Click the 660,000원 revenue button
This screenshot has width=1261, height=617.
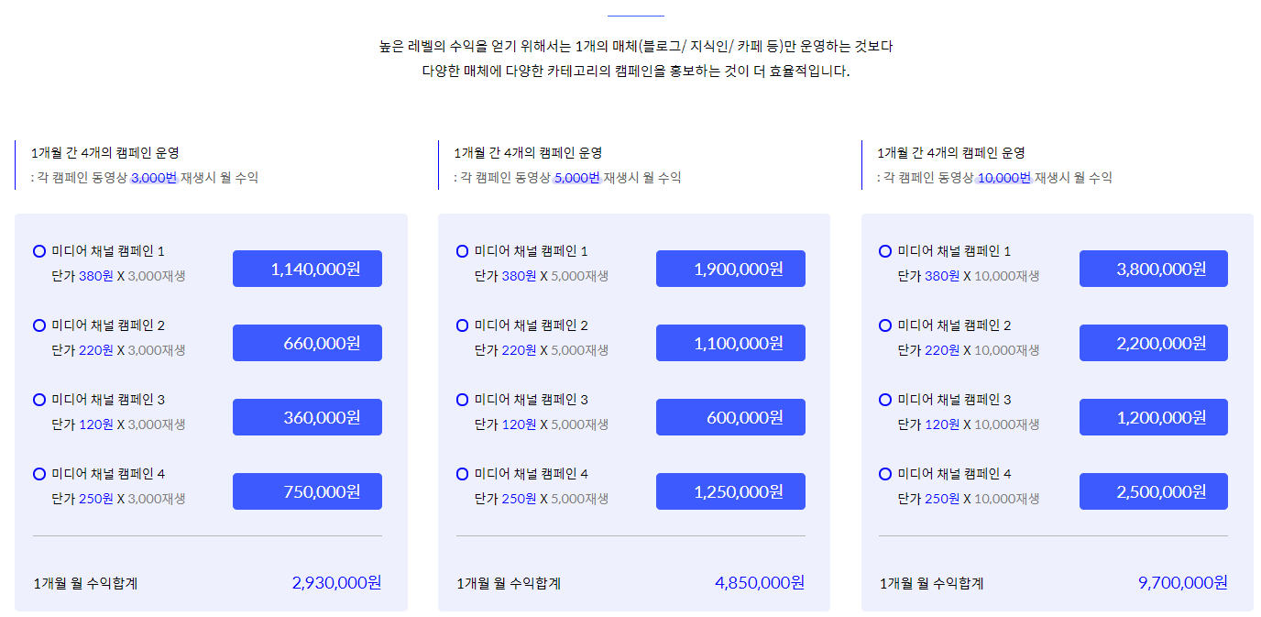click(307, 343)
